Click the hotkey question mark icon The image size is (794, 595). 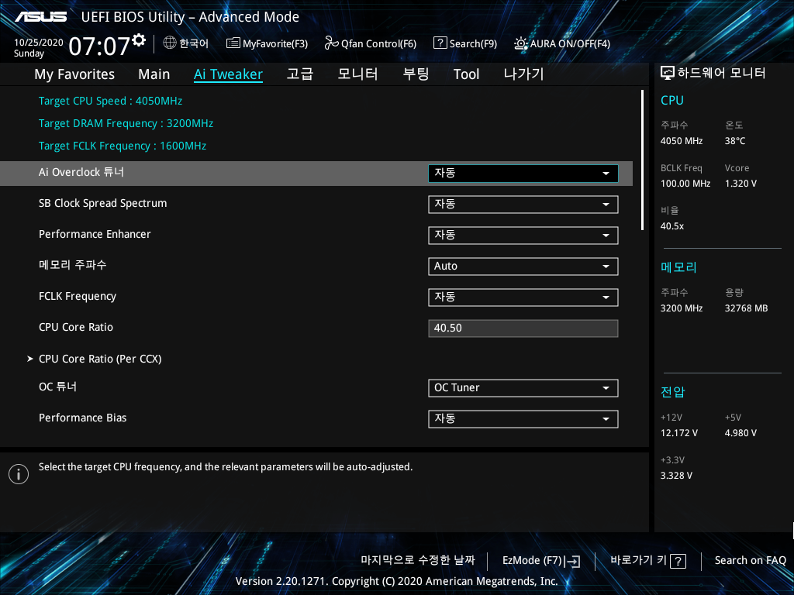pyautogui.click(x=678, y=561)
